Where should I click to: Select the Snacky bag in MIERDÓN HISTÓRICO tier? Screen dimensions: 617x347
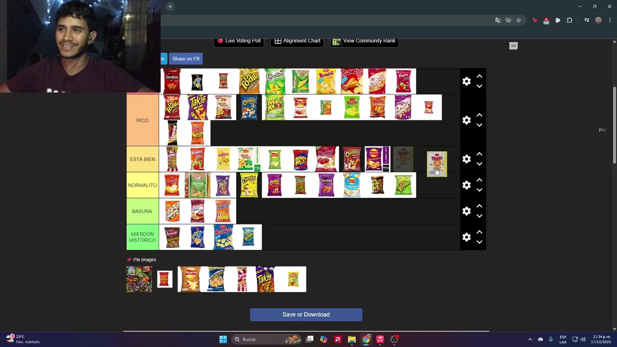click(x=172, y=237)
